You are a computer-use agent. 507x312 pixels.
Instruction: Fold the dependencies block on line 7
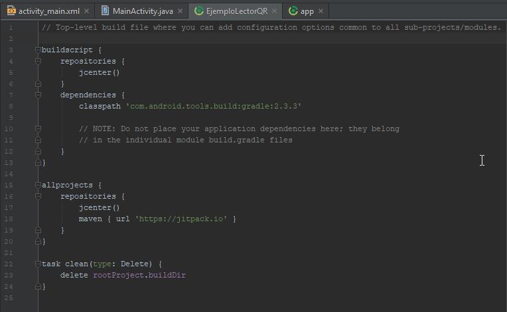pos(38,95)
